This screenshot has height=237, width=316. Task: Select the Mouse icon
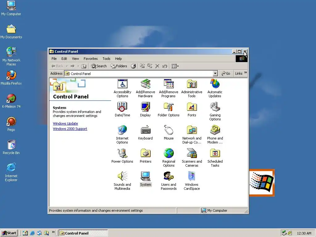tap(169, 133)
